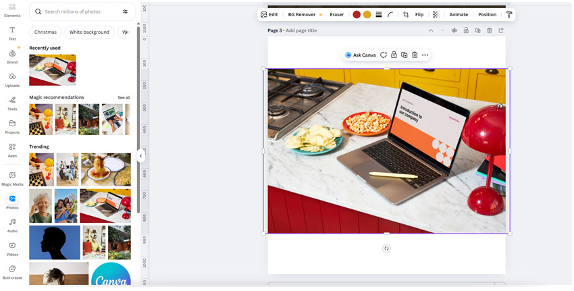This screenshot has height=291, width=574.
Task: Select the Crop tool icon
Action: (406, 15)
